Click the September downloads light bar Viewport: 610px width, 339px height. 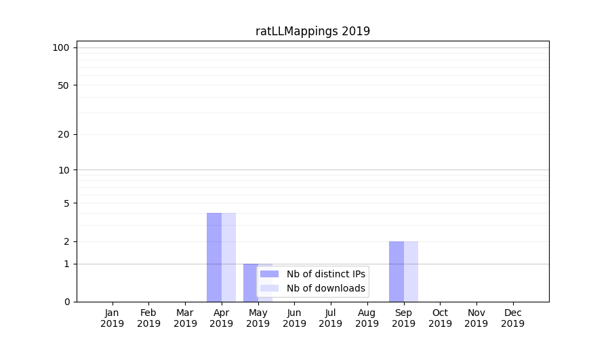coord(411,271)
